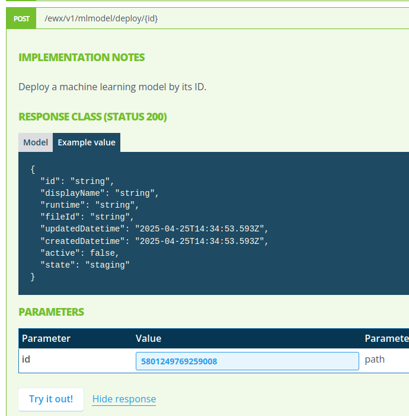This screenshot has height=416, width=409.
Task: Switch to the Model tab
Action: click(x=36, y=142)
